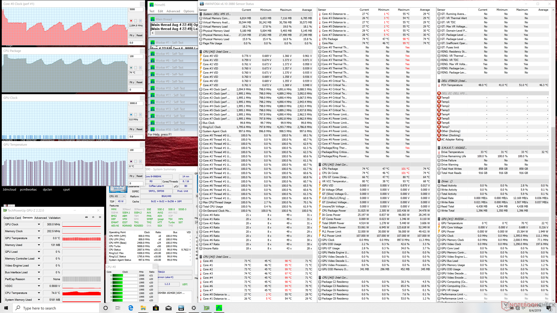
Task: Click the Prime95 icon in the taskbar
Action: [x=219, y=308]
